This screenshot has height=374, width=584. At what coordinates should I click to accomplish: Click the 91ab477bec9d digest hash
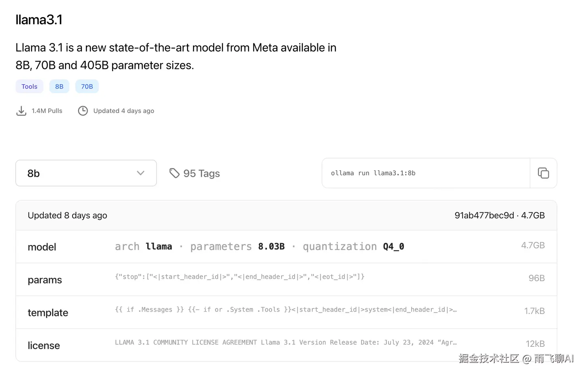pyautogui.click(x=484, y=216)
